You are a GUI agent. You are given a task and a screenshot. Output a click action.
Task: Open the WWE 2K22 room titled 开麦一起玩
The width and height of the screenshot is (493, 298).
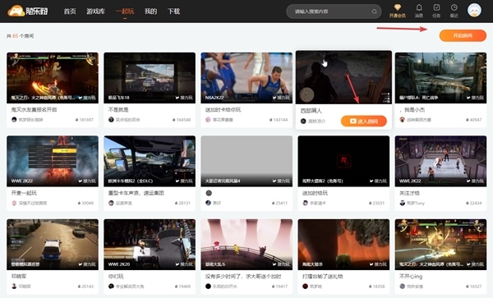click(53, 161)
